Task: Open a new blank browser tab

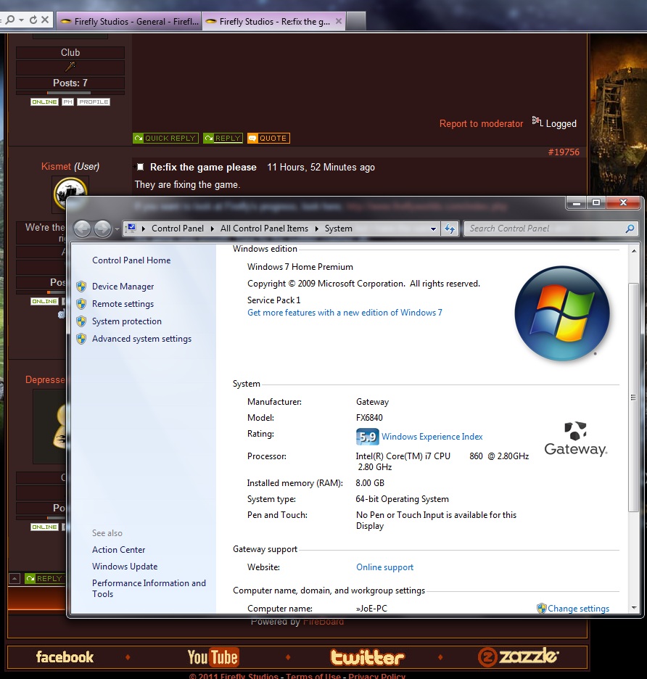Action: (x=356, y=21)
